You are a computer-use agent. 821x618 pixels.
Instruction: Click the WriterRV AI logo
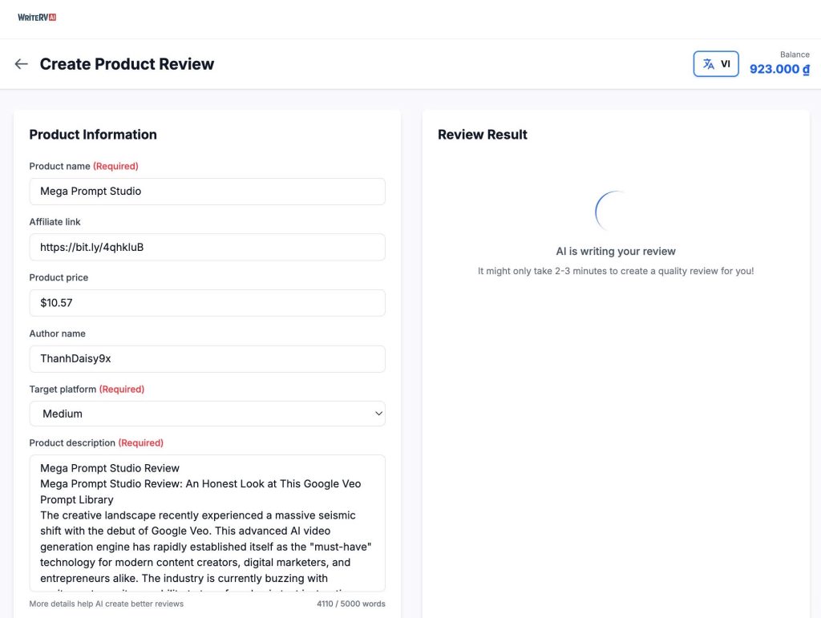[37, 17]
